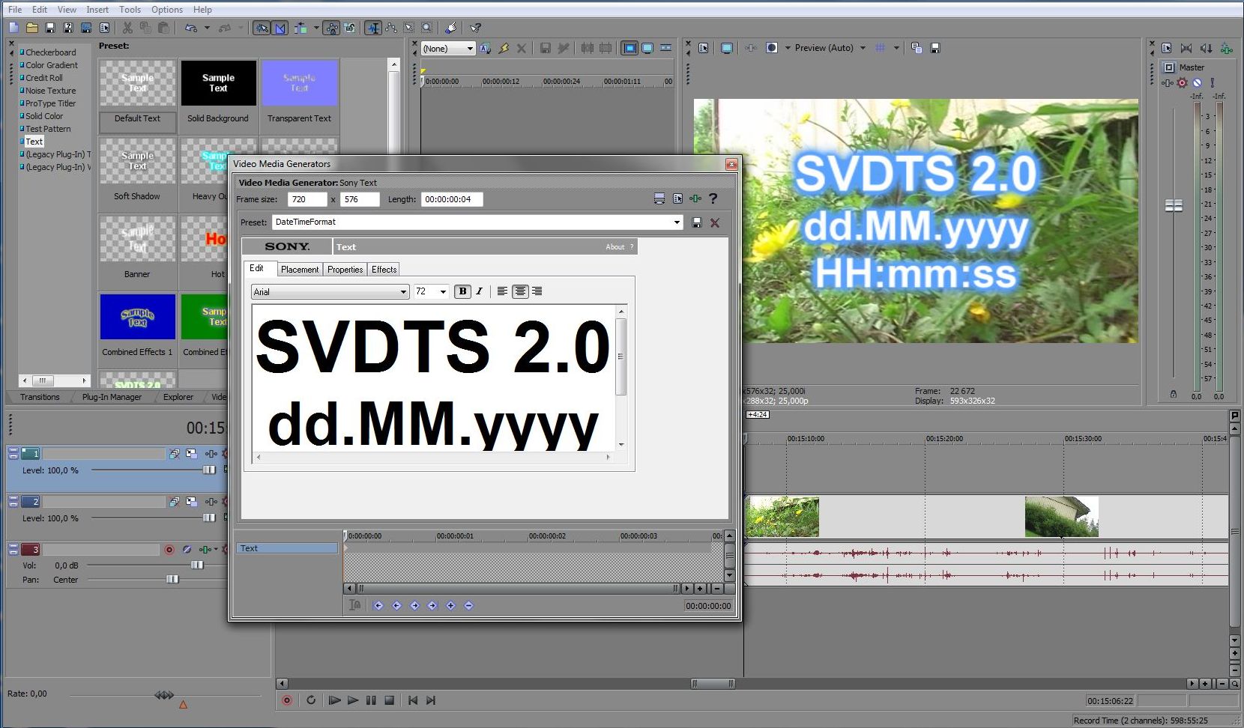1244x728 pixels.
Task: Save the DateTimeFormat preset
Action: (697, 222)
